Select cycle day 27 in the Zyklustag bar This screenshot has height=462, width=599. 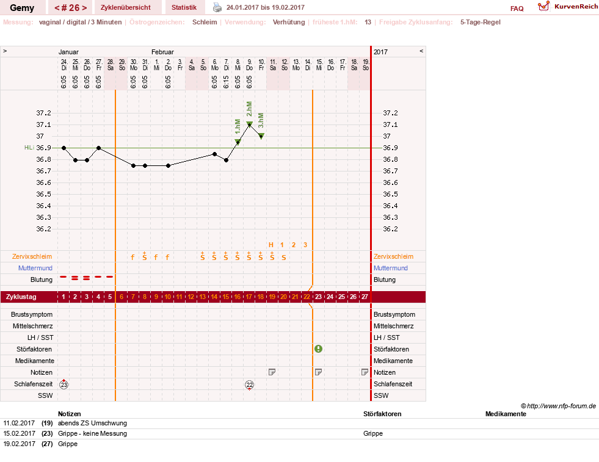click(x=365, y=297)
